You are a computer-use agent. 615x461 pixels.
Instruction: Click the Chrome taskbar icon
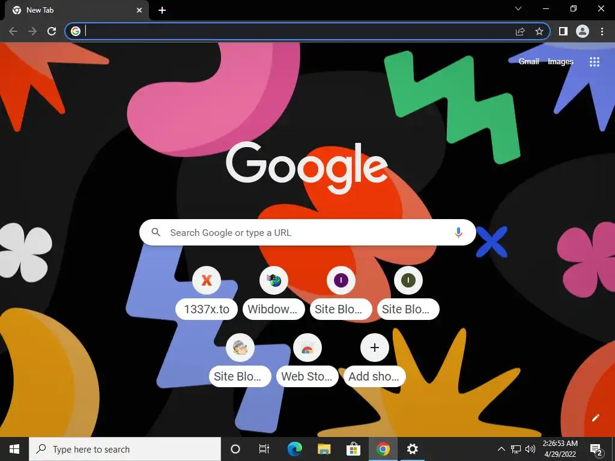(x=383, y=449)
